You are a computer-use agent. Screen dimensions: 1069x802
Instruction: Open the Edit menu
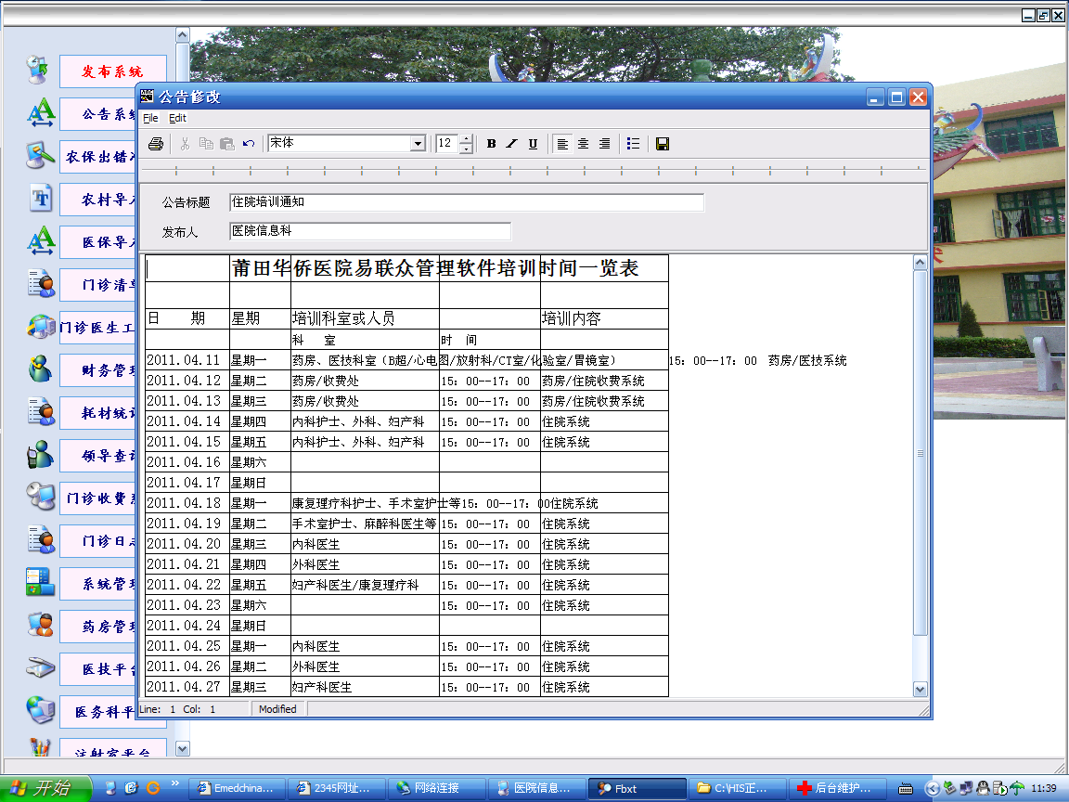(177, 118)
